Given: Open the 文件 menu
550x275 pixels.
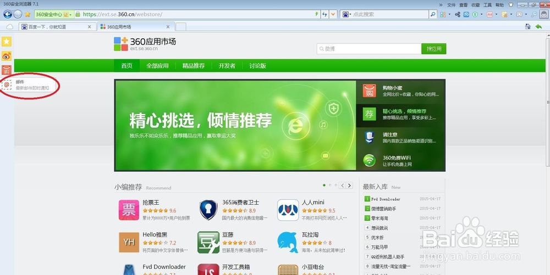Looking at the screenshot, I should [x=451, y=5].
